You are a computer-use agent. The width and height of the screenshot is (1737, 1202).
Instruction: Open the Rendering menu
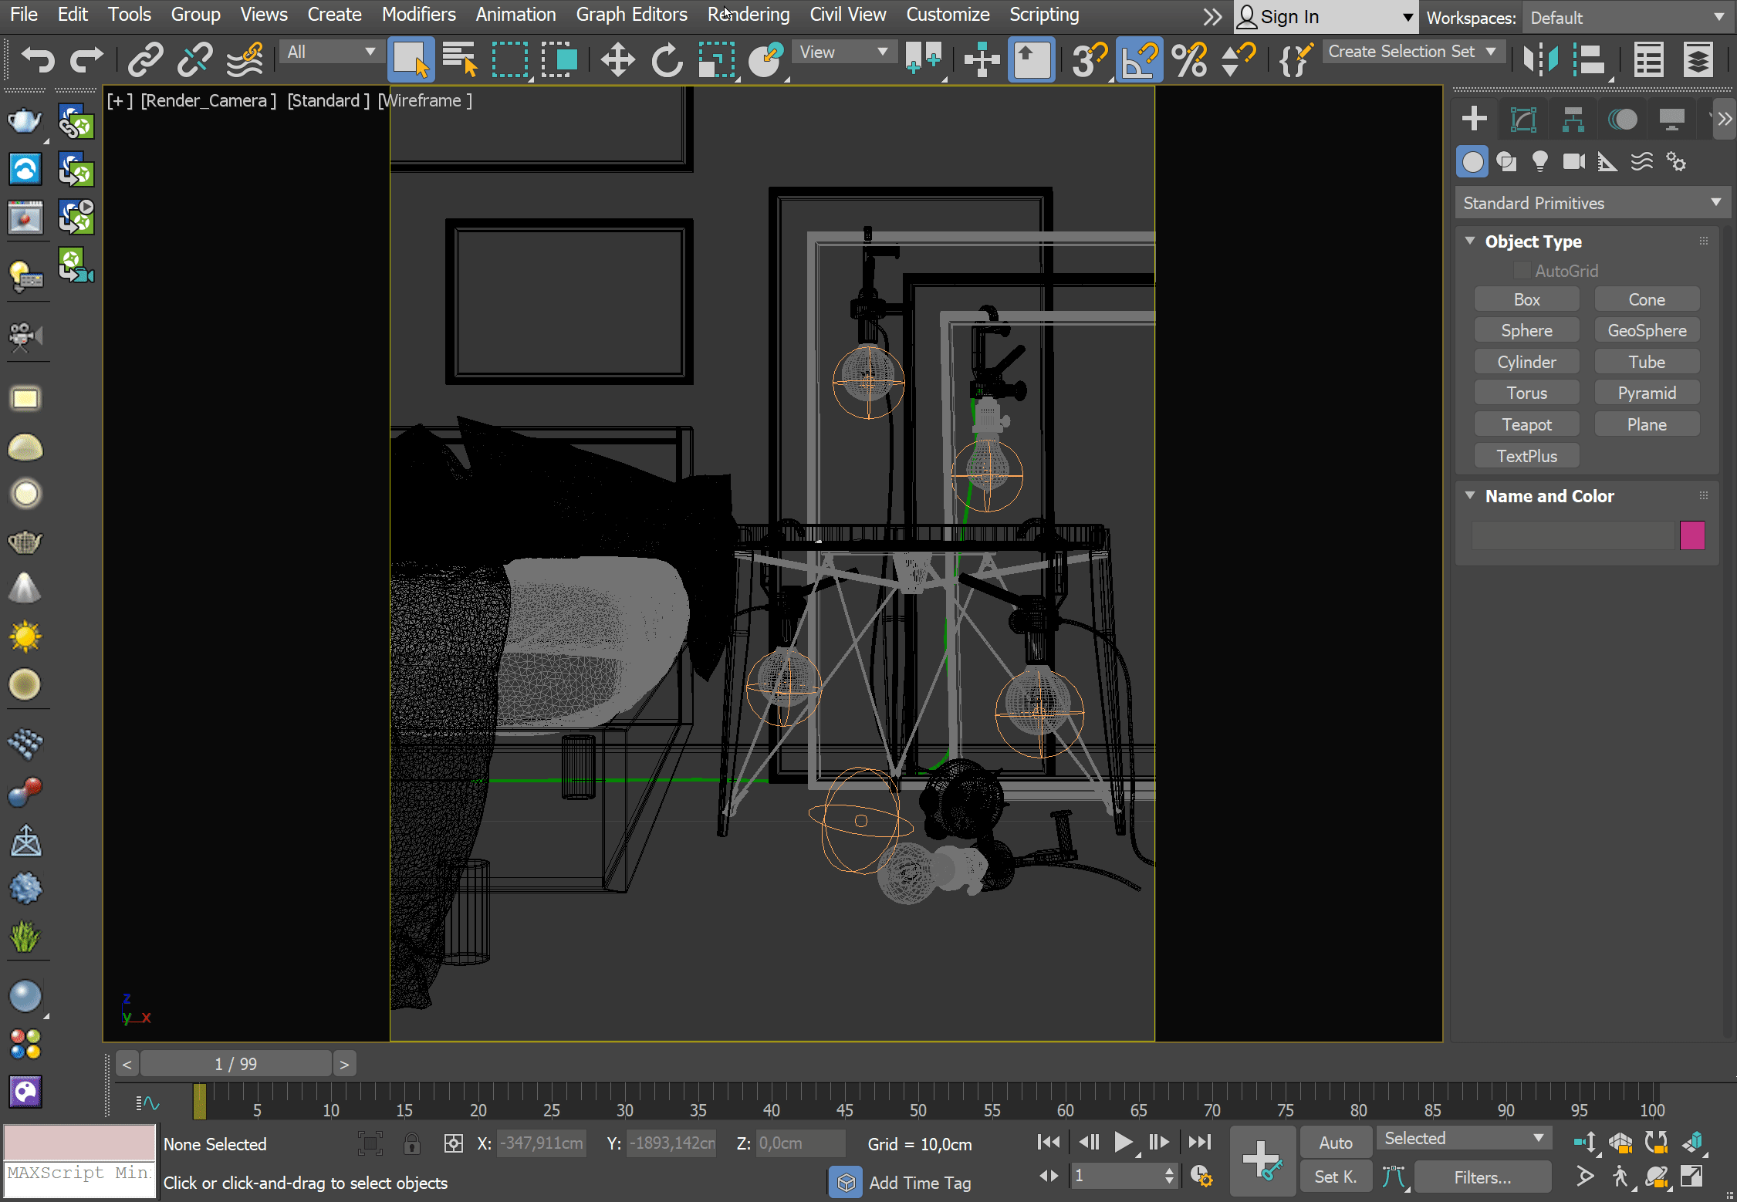click(x=747, y=14)
